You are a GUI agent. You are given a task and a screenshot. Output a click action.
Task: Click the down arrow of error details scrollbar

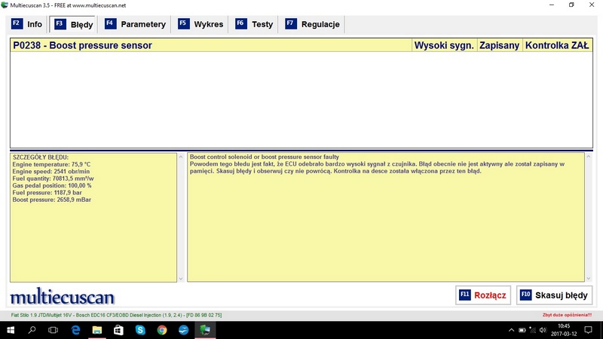tap(181, 279)
